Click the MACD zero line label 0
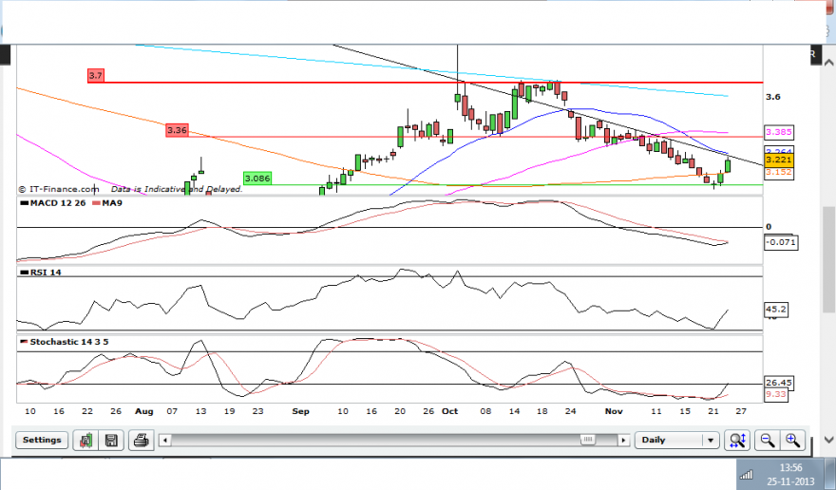The image size is (836, 490). 769,227
